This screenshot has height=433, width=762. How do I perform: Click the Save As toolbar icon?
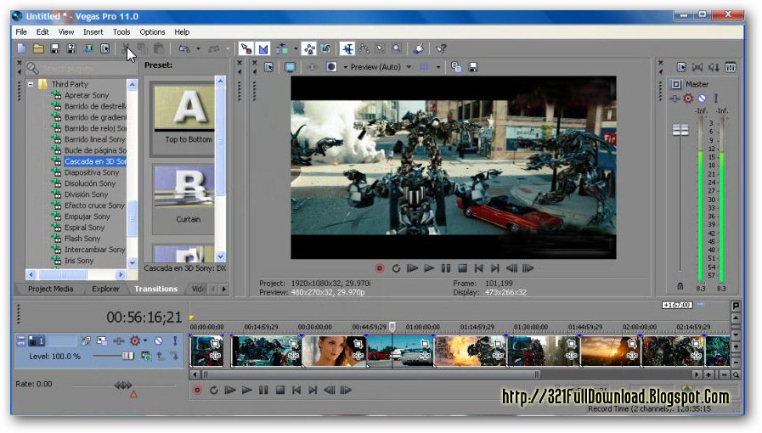tap(71, 48)
